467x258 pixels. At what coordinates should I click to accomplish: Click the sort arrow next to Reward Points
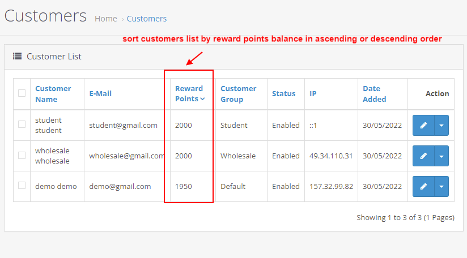pos(202,99)
